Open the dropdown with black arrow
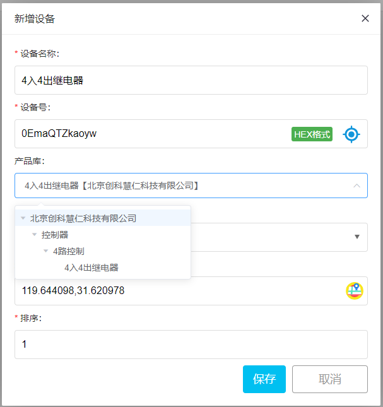Viewport: 383px width, 407px height. 357,237
